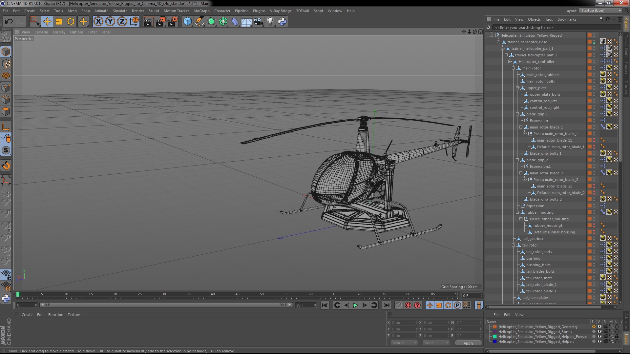Toggle visibility of Rigged_Bones layer

599,332
